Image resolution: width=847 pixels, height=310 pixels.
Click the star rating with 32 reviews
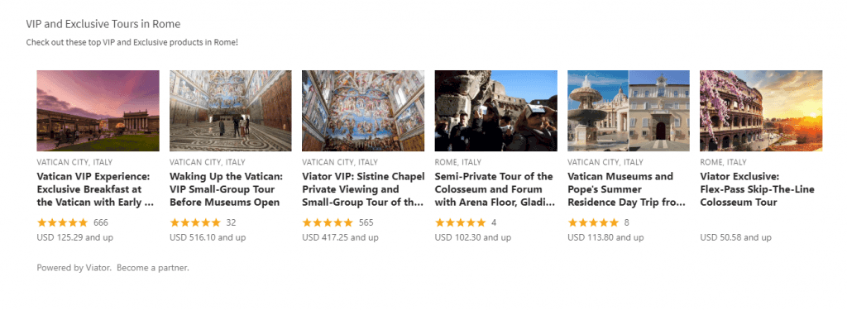(195, 222)
